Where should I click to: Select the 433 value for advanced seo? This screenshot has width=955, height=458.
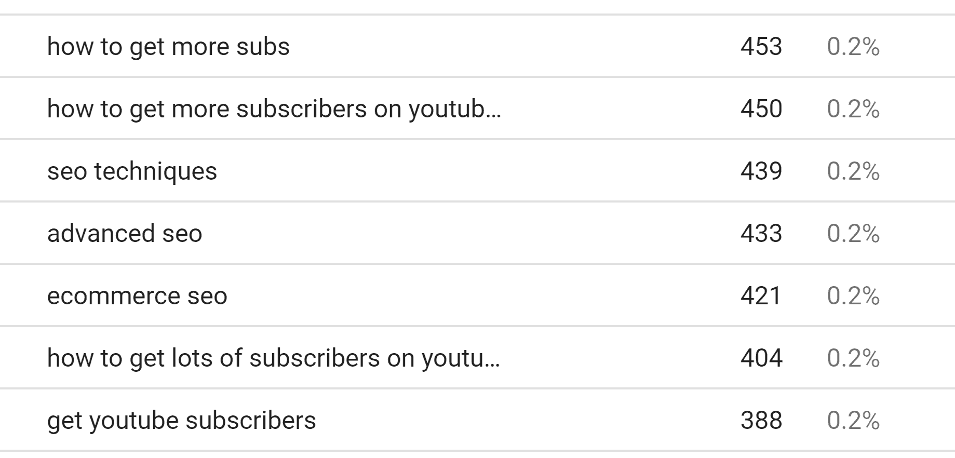(x=761, y=234)
